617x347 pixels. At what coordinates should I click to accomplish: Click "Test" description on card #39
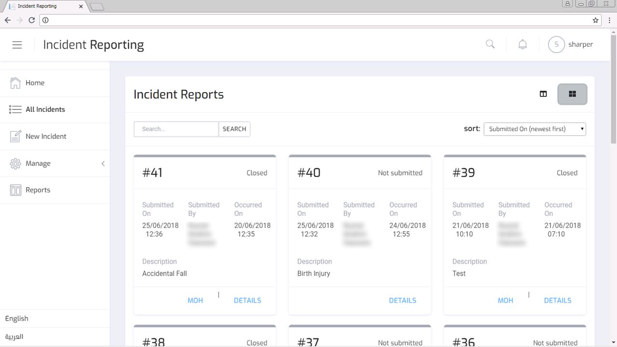459,273
